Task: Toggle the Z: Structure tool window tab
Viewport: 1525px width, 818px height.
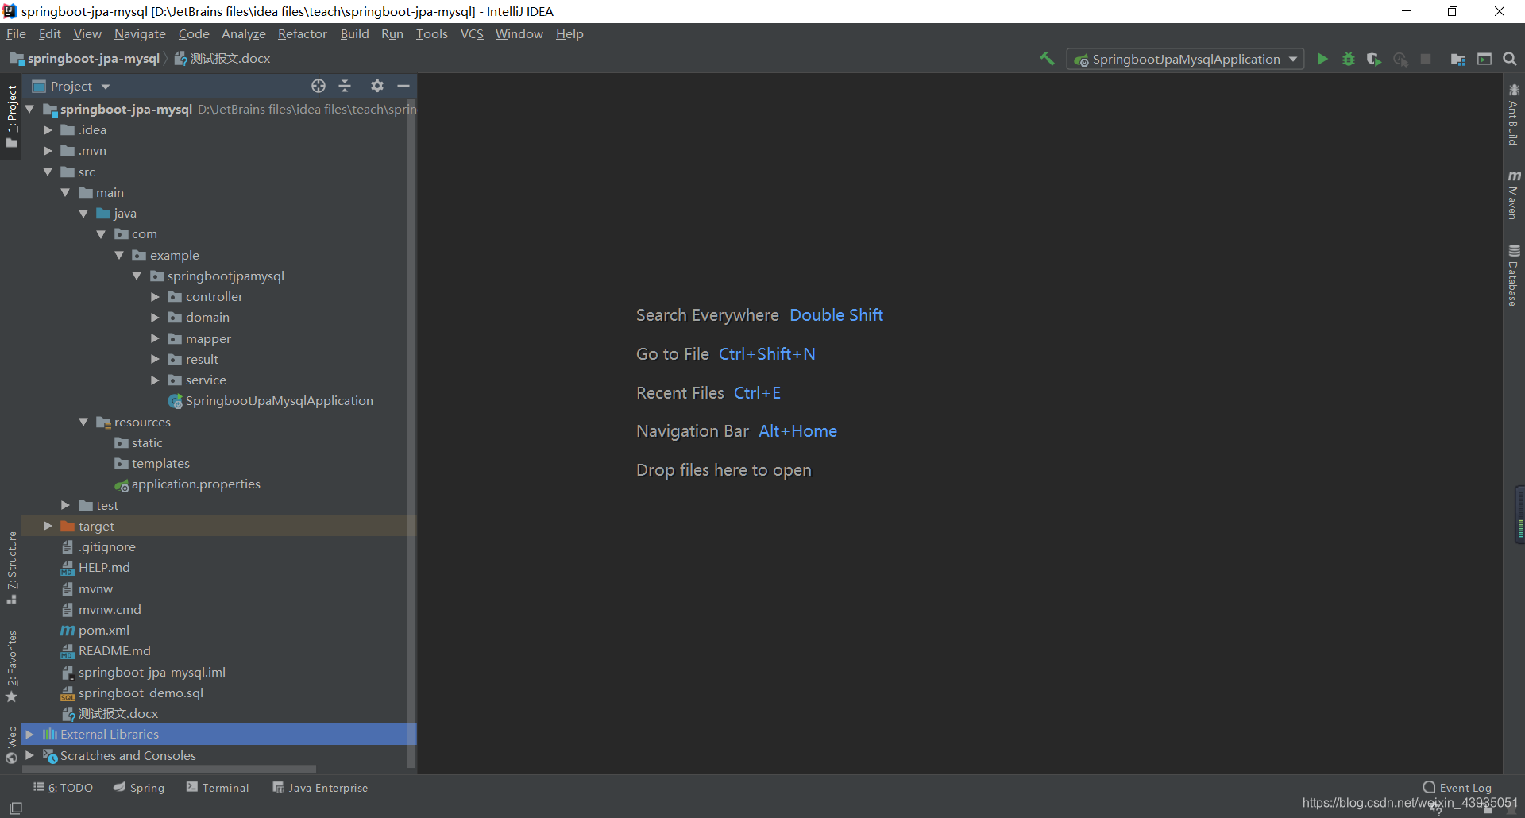Action: click(x=11, y=567)
